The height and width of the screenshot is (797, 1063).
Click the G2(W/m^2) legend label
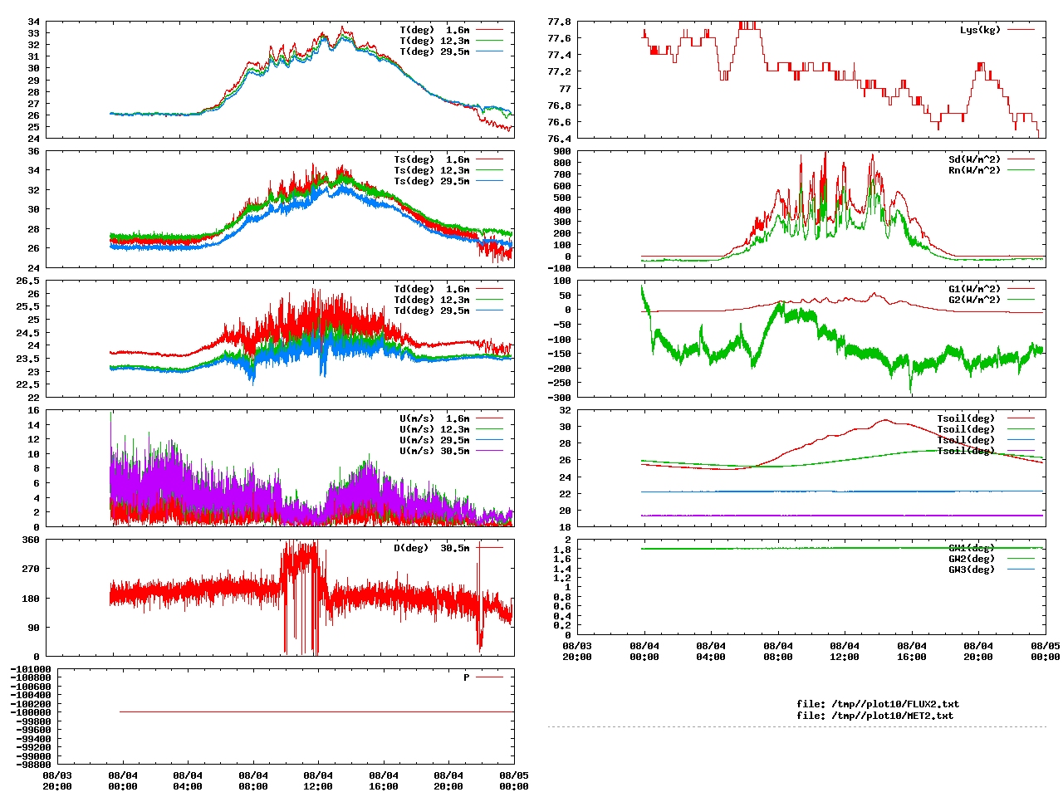tap(975, 300)
